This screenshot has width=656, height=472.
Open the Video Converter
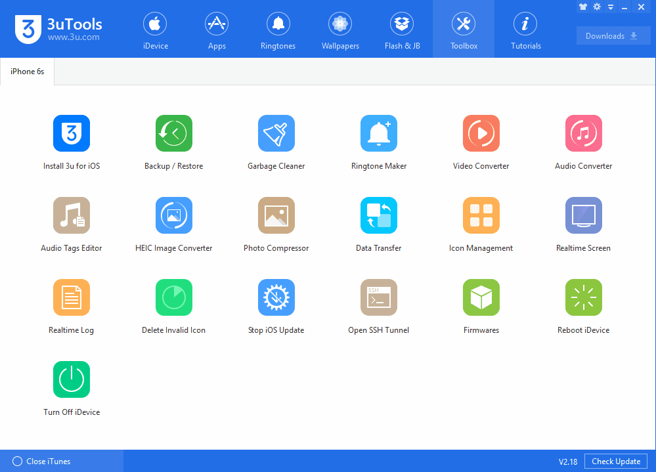click(481, 133)
